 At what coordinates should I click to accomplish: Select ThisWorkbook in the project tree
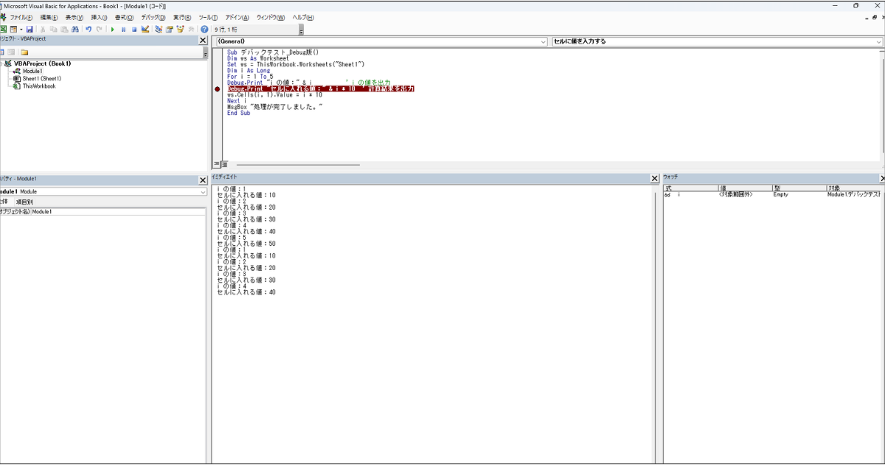pyautogui.click(x=38, y=86)
